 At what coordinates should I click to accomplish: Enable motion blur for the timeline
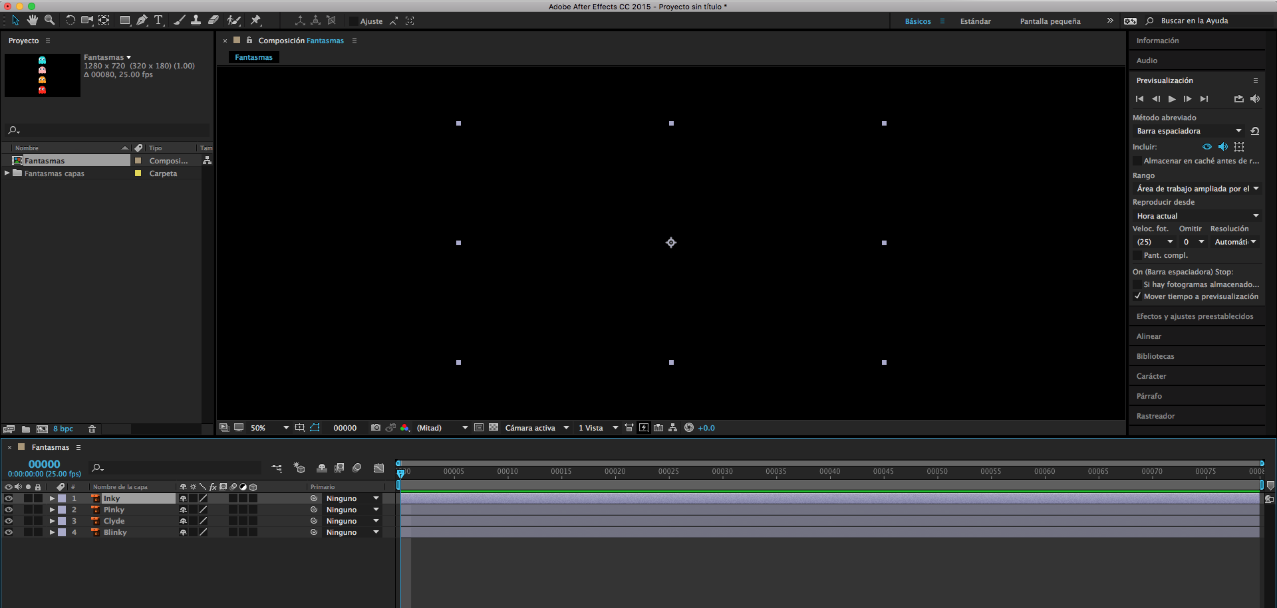[x=356, y=468]
